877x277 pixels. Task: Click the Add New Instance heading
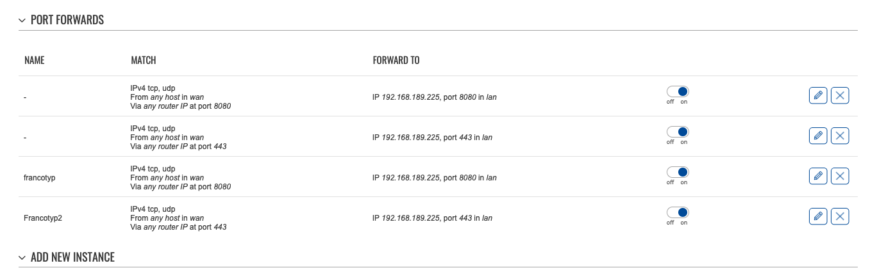(72, 258)
